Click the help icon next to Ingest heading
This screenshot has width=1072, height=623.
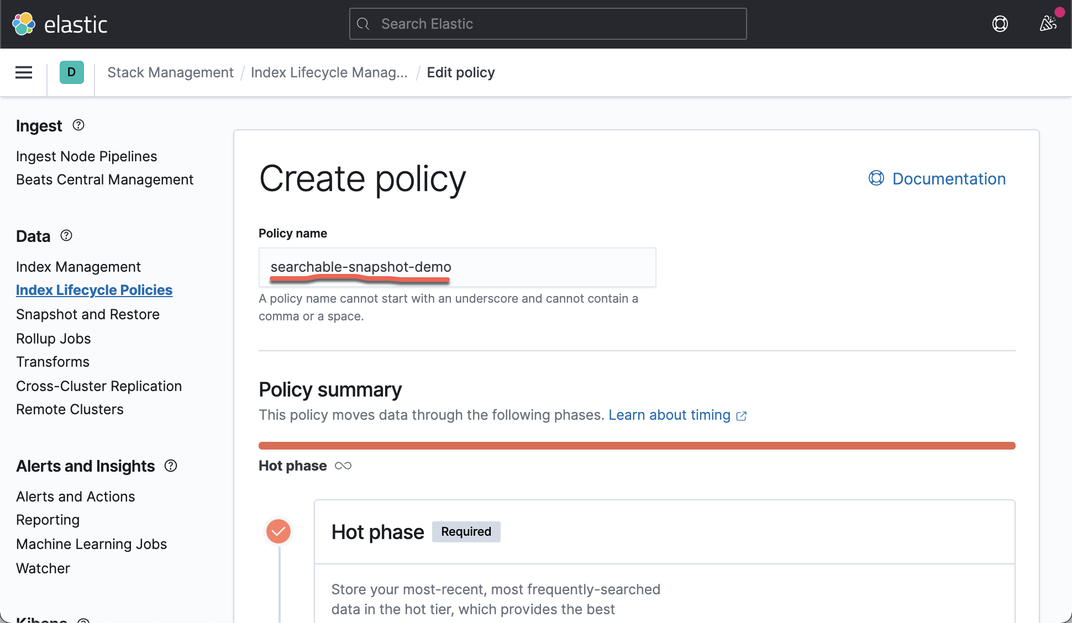(x=78, y=125)
